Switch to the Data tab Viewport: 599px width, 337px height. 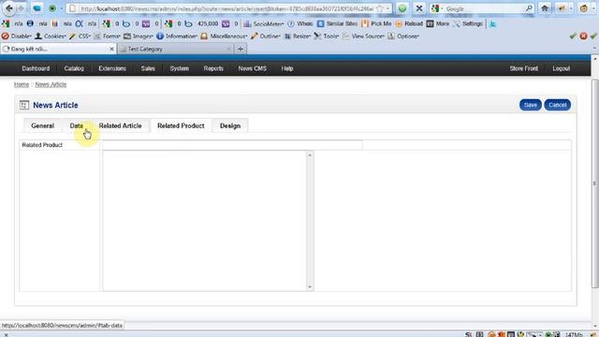tap(77, 125)
